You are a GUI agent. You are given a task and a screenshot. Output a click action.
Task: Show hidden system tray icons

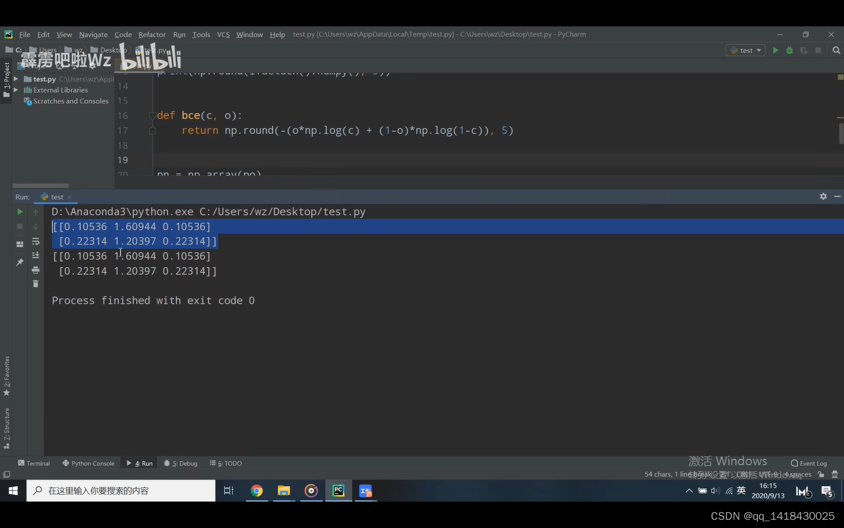689,491
